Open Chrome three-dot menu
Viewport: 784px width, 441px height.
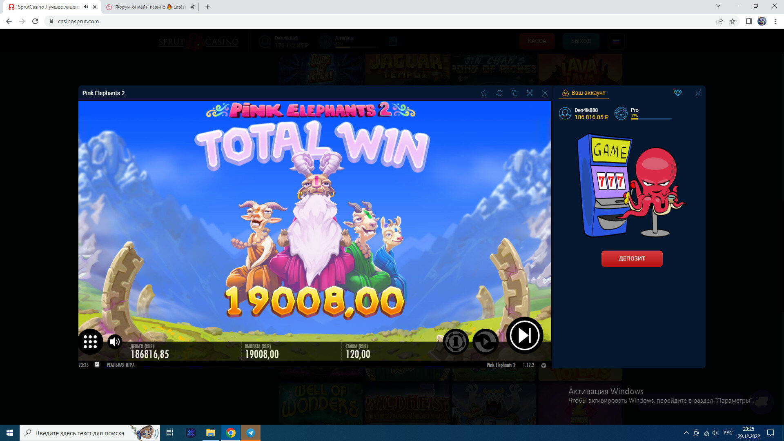coord(775,21)
